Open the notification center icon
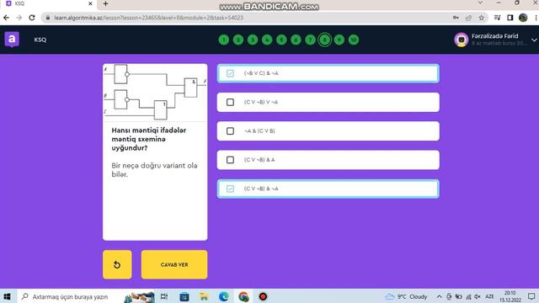Image resolution: width=539 pixels, height=303 pixels. [531, 296]
